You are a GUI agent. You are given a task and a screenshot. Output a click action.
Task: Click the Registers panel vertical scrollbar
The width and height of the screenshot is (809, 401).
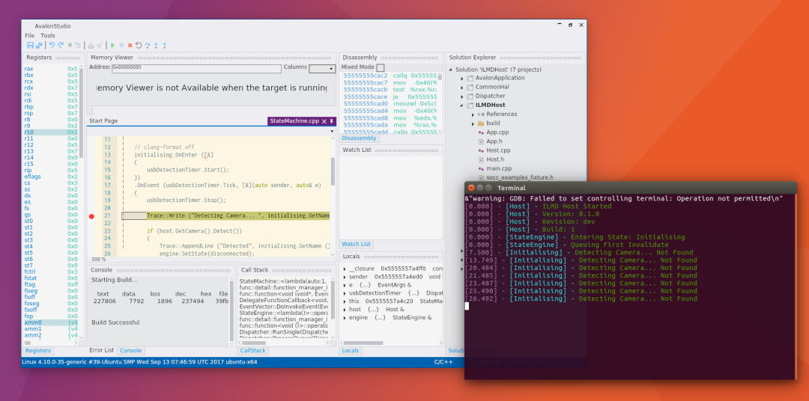tap(81, 112)
